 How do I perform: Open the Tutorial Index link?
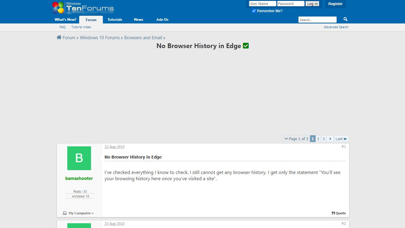[81, 27]
